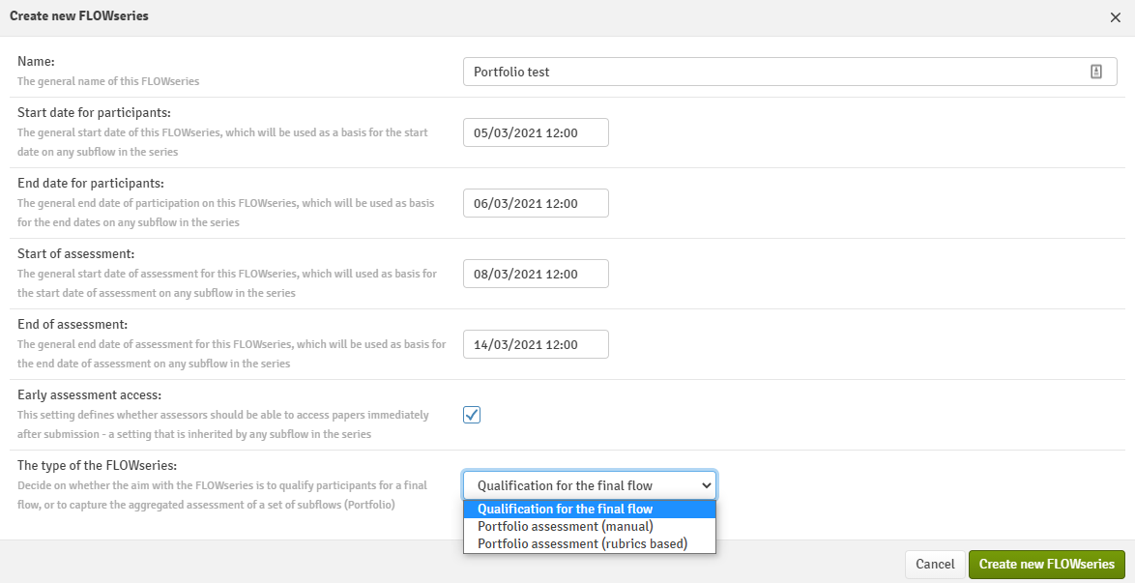Select Qualification for the final flow option
This screenshot has width=1135, height=583.
(589, 509)
